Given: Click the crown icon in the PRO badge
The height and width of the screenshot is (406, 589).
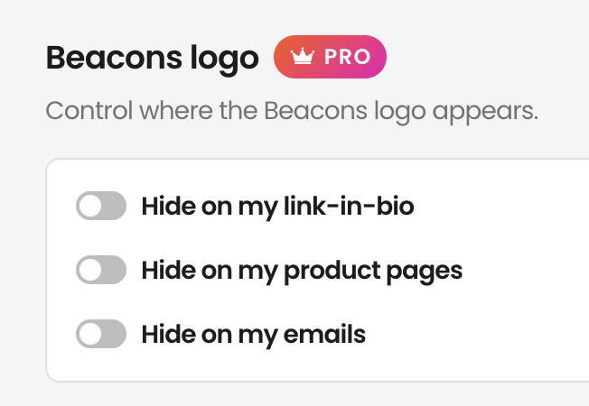Looking at the screenshot, I should (x=303, y=56).
